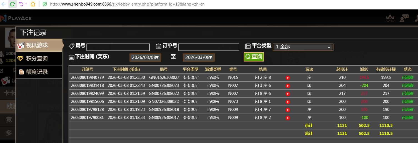The width and height of the screenshot is (418, 143).
Task: Click the 玩法 column header
Action: (309, 69)
